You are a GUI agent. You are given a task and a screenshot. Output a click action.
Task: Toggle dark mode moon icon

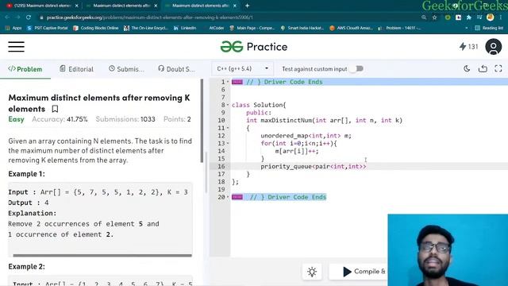point(467,69)
